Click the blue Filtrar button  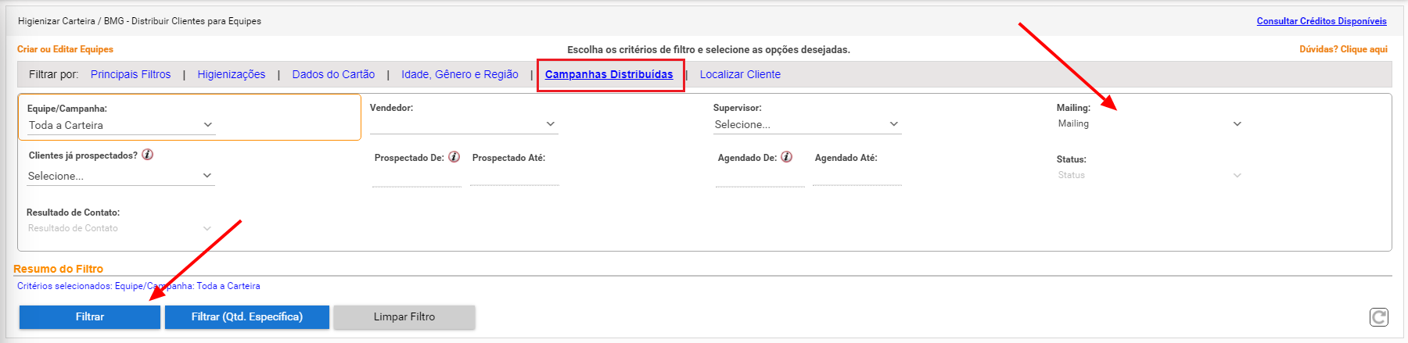[90, 316]
